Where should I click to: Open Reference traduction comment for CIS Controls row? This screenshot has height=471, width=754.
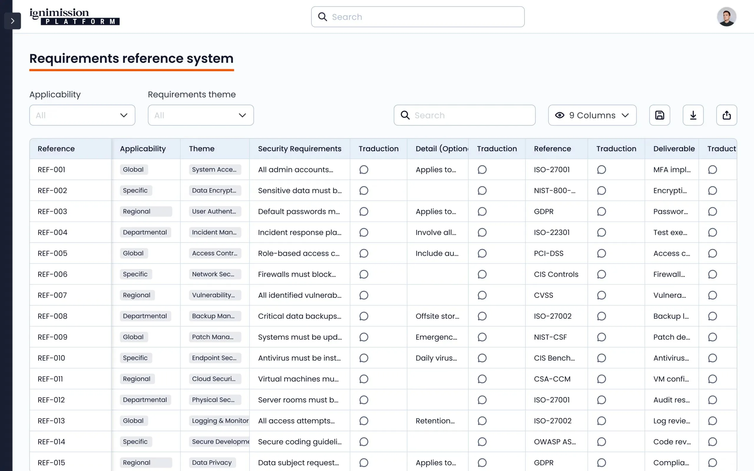pos(601,274)
